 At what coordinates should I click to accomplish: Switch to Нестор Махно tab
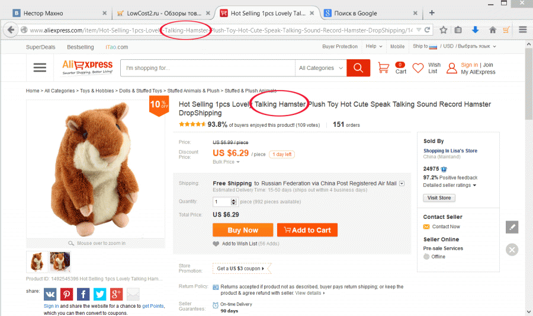59,13
